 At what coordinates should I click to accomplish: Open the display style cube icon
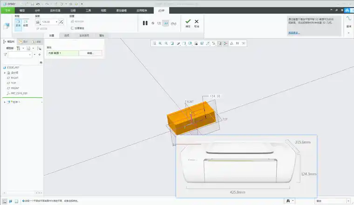point(184,43)
